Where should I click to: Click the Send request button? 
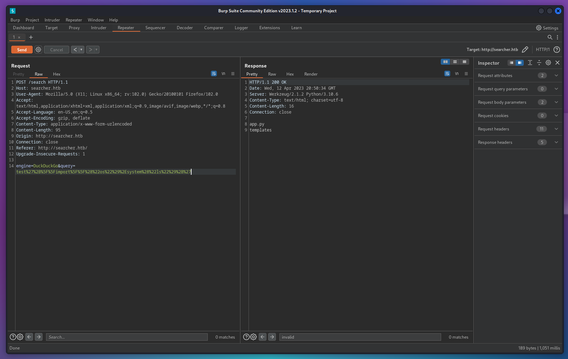click(x=22, y=50)
